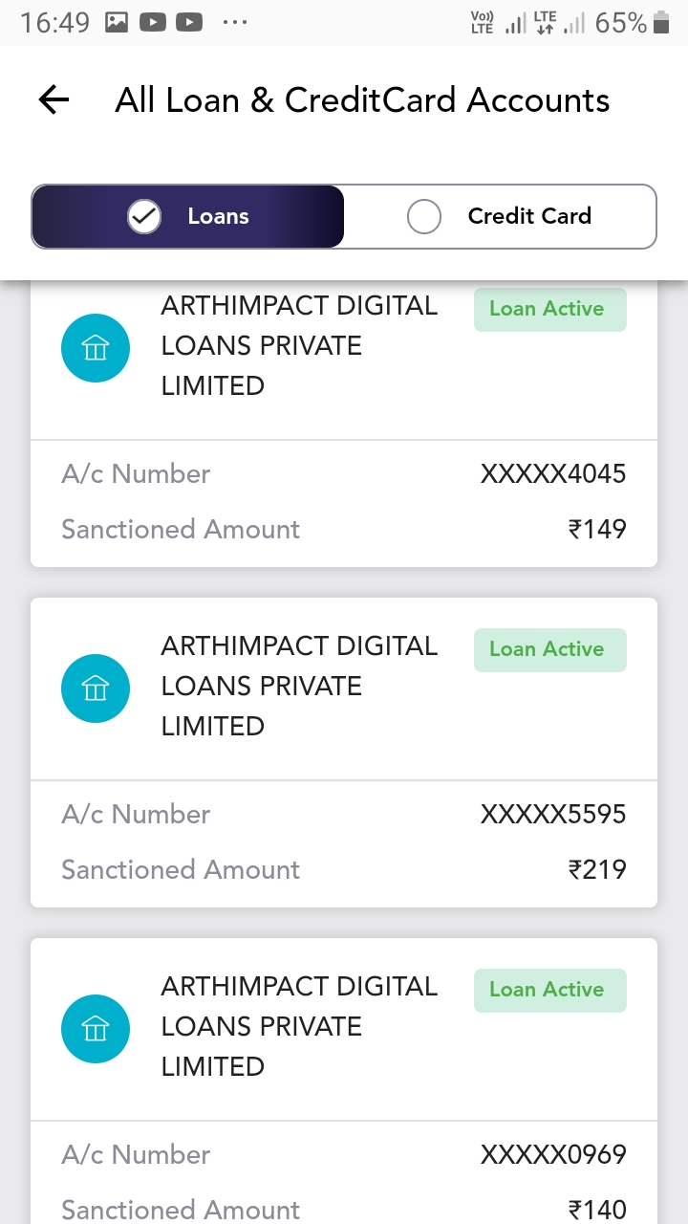Tap the All Loan & CreditCard Accounts title
Image resolution: width=688 pixels, height=1224 pixels.
(x=362, y=100)
